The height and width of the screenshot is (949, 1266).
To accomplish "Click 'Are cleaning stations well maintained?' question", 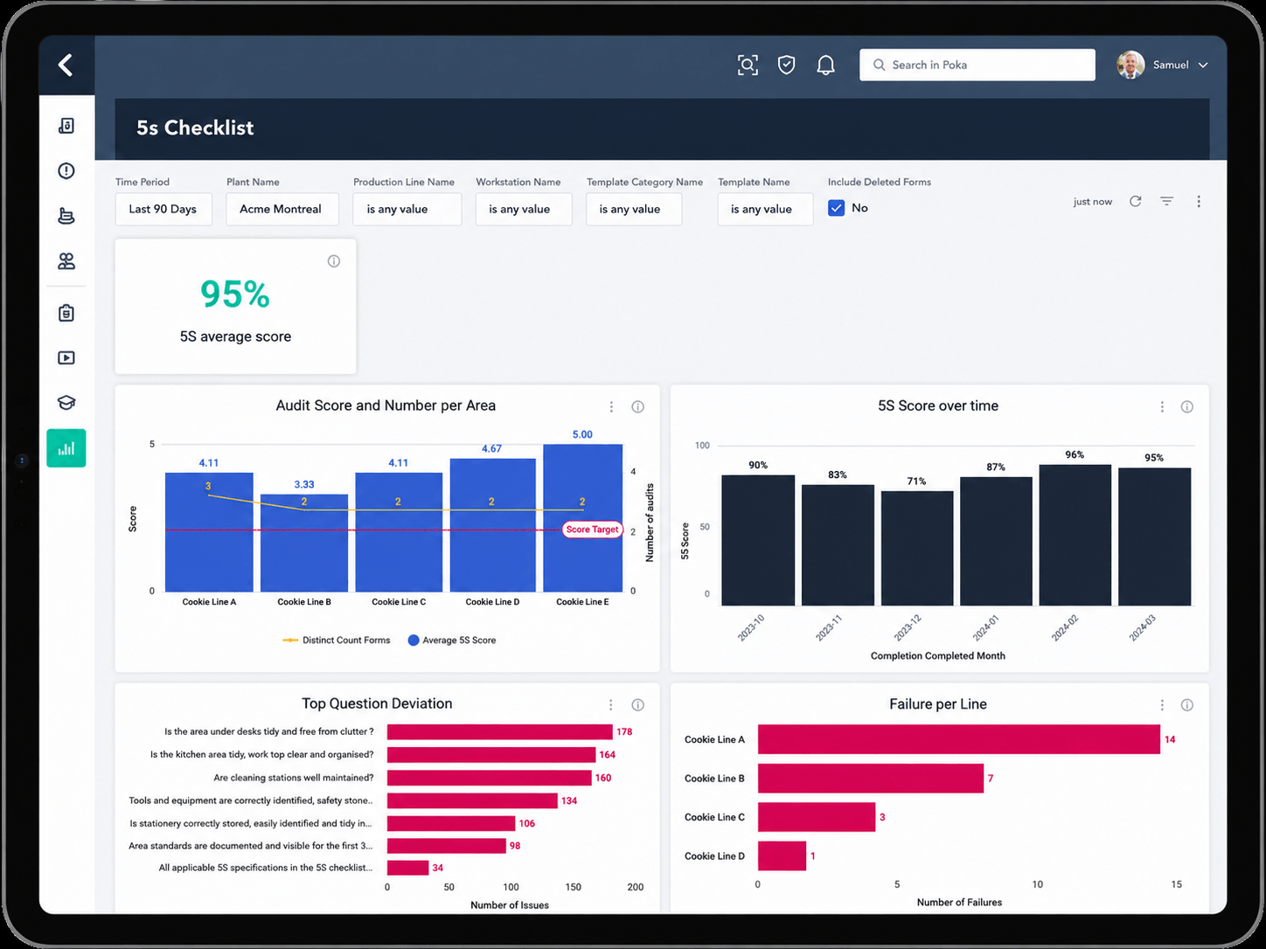I will (294, 778).
